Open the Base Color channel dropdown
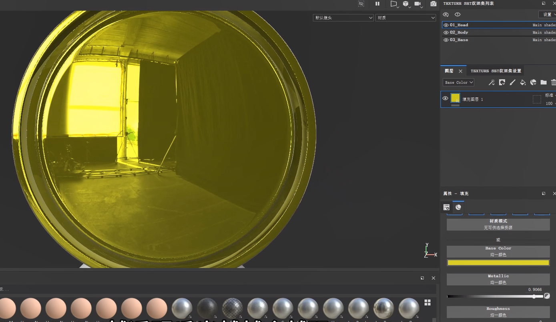This screenshot has height=322, width=556. coord(458,82)
